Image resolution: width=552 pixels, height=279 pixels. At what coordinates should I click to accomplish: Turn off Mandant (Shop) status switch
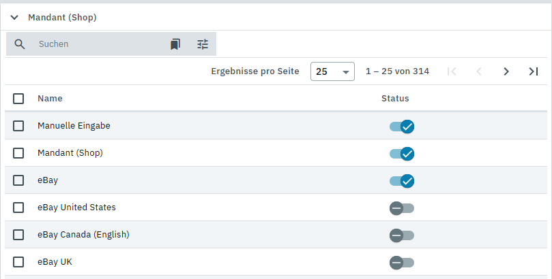tap(402, 154)
